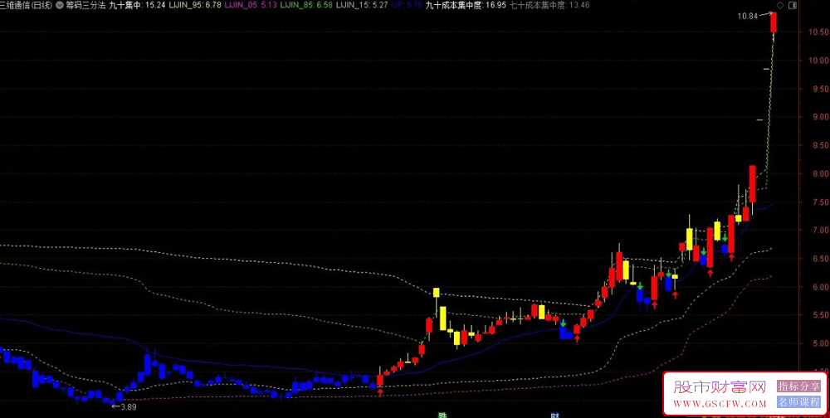Click the LIJIN_05: 5.13 readout
The width and height of the screenshot is (830, 418).
coord(251,5)
